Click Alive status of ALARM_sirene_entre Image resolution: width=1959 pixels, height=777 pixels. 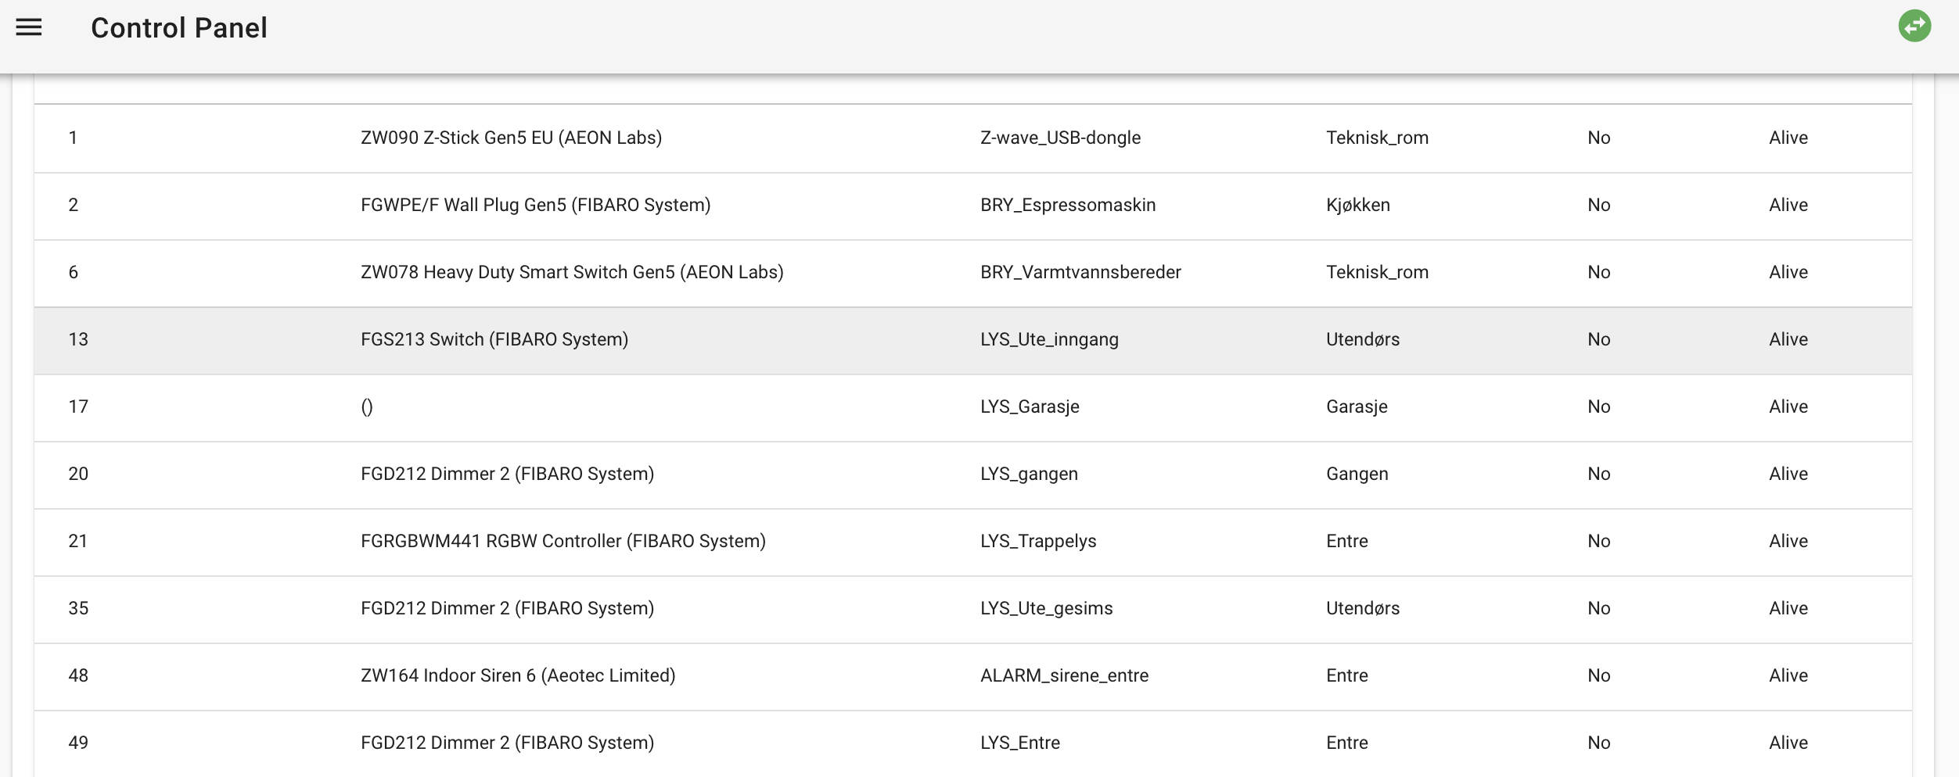tap(1788, 676)
